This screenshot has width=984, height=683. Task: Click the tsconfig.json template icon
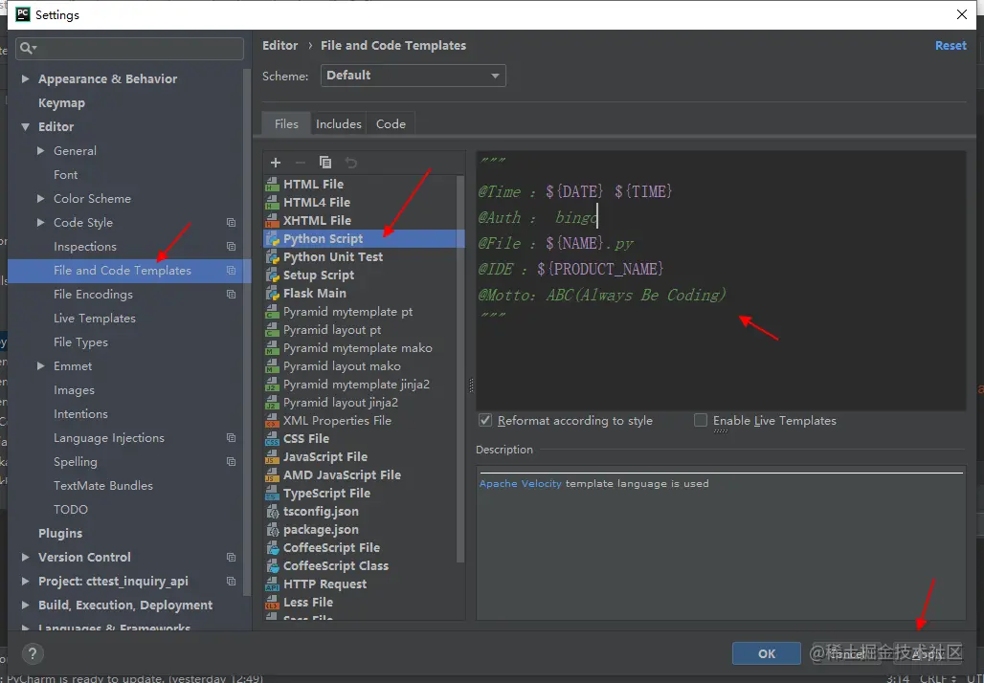click(272, 512)
